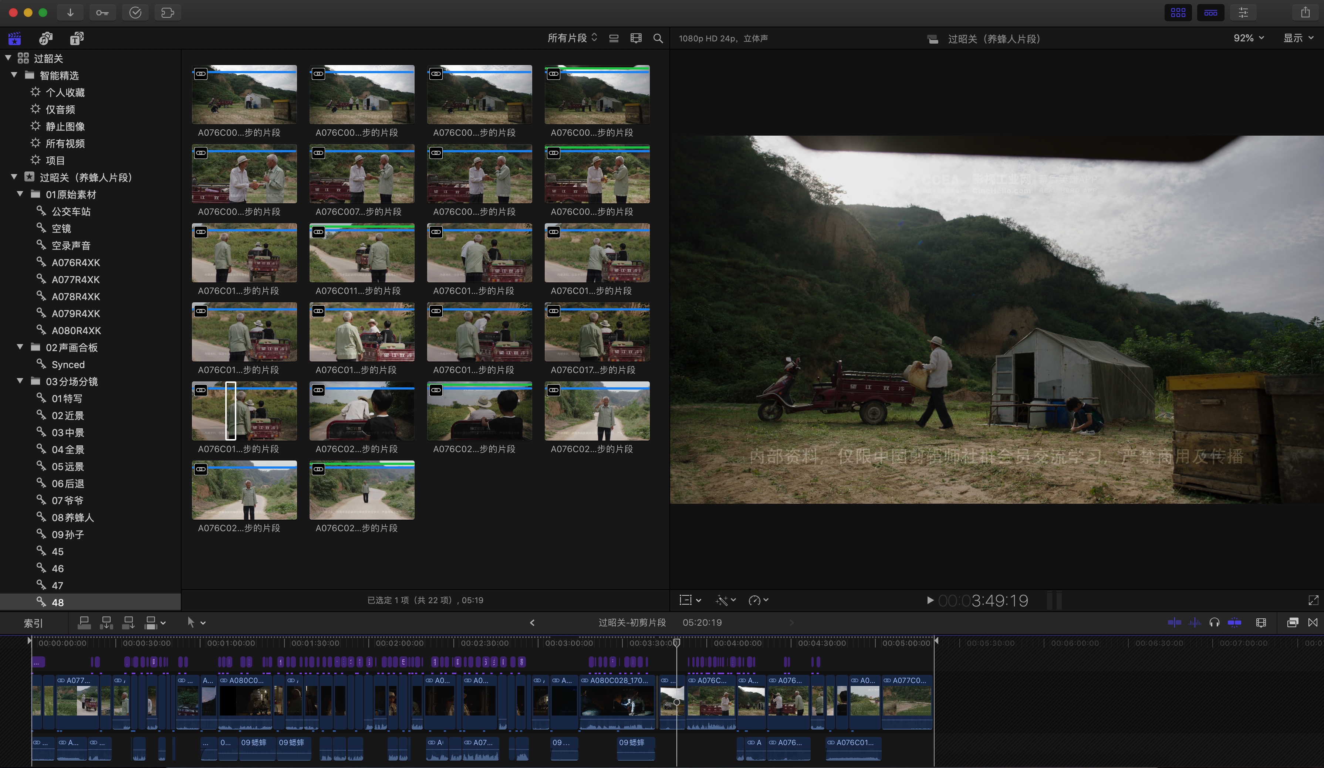Collapse the 03分场分镜 folder

coord(20,381)
